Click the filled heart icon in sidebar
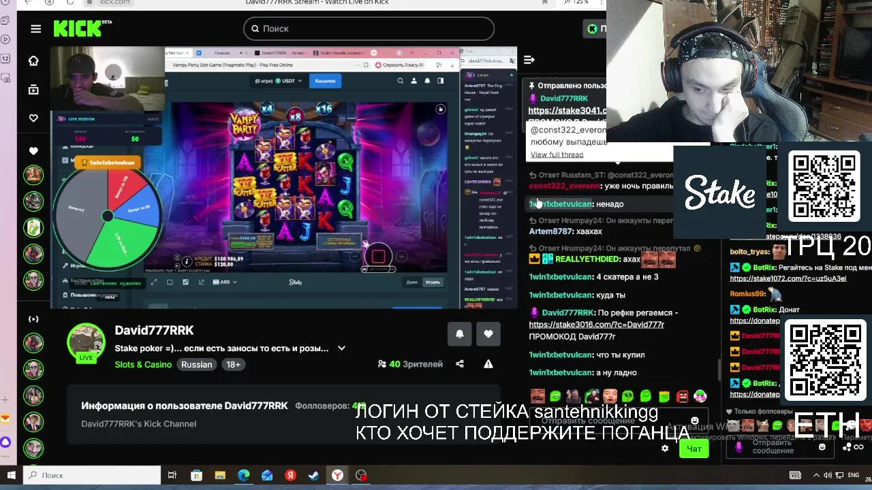This screenshot has width=872, height=490. [x=33, y=151]
